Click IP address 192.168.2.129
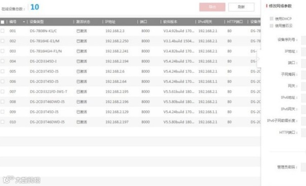This screenshot has height=186, width=306. pos(117,112)
